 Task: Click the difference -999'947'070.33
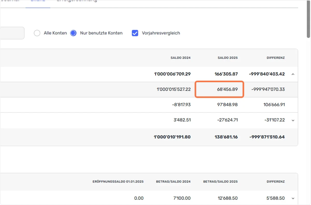268,89
